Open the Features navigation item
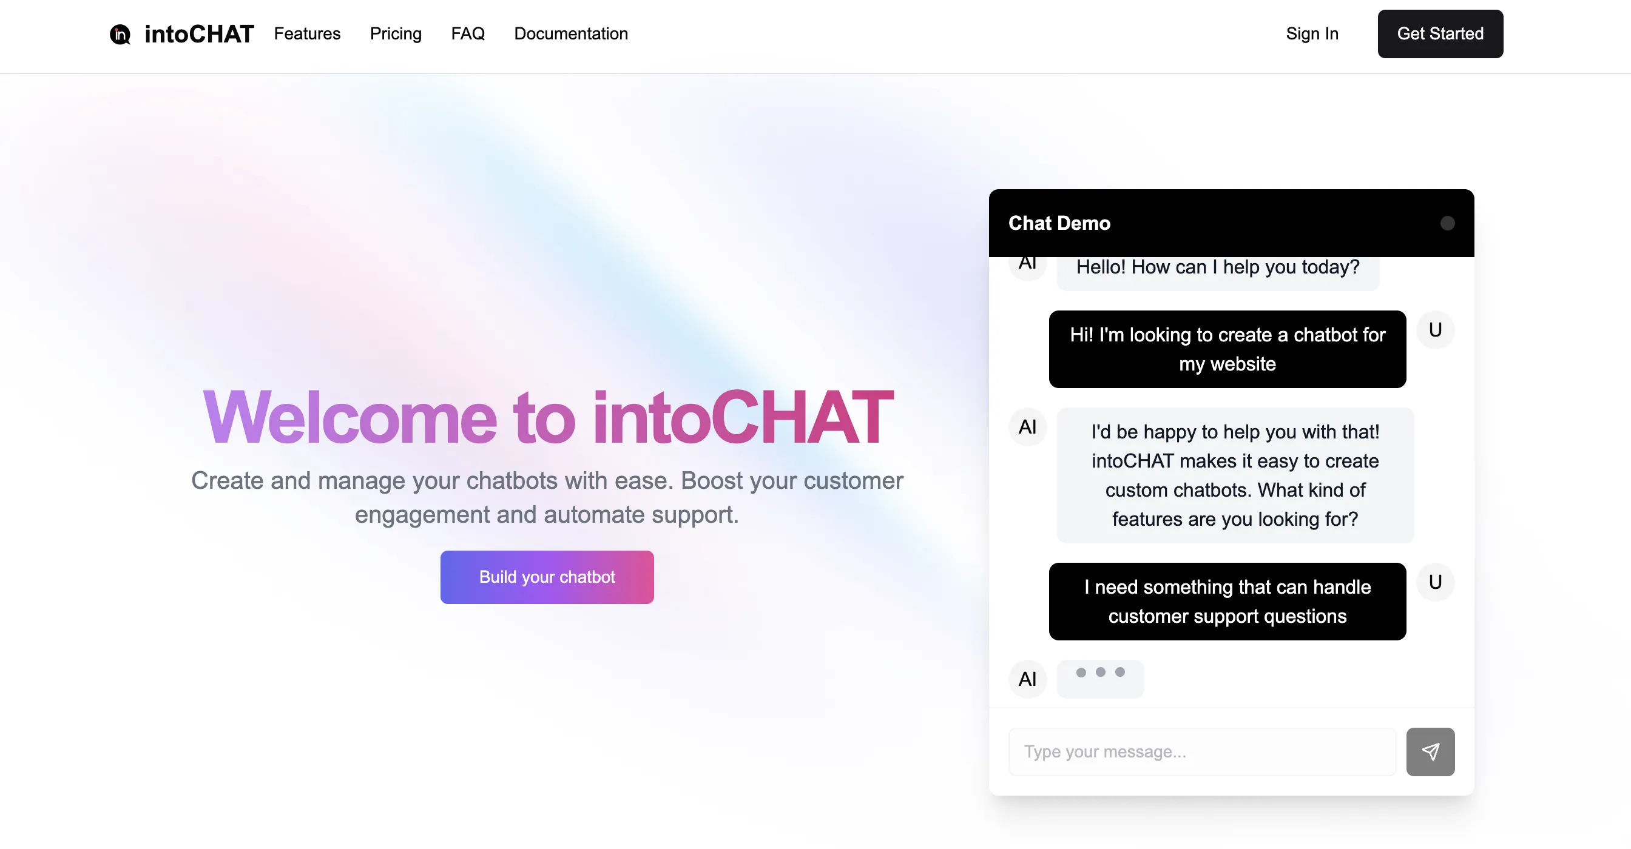 coord(307,34)
